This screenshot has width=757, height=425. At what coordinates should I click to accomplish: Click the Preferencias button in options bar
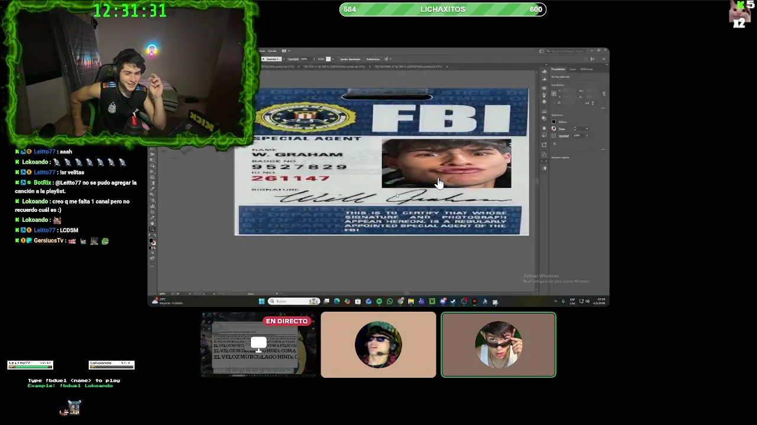373,59
